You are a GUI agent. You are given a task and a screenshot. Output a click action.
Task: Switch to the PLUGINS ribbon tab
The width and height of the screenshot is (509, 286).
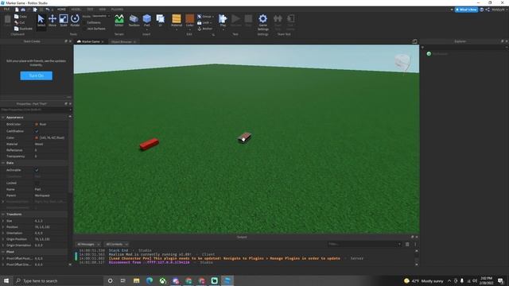pos(117,10)
